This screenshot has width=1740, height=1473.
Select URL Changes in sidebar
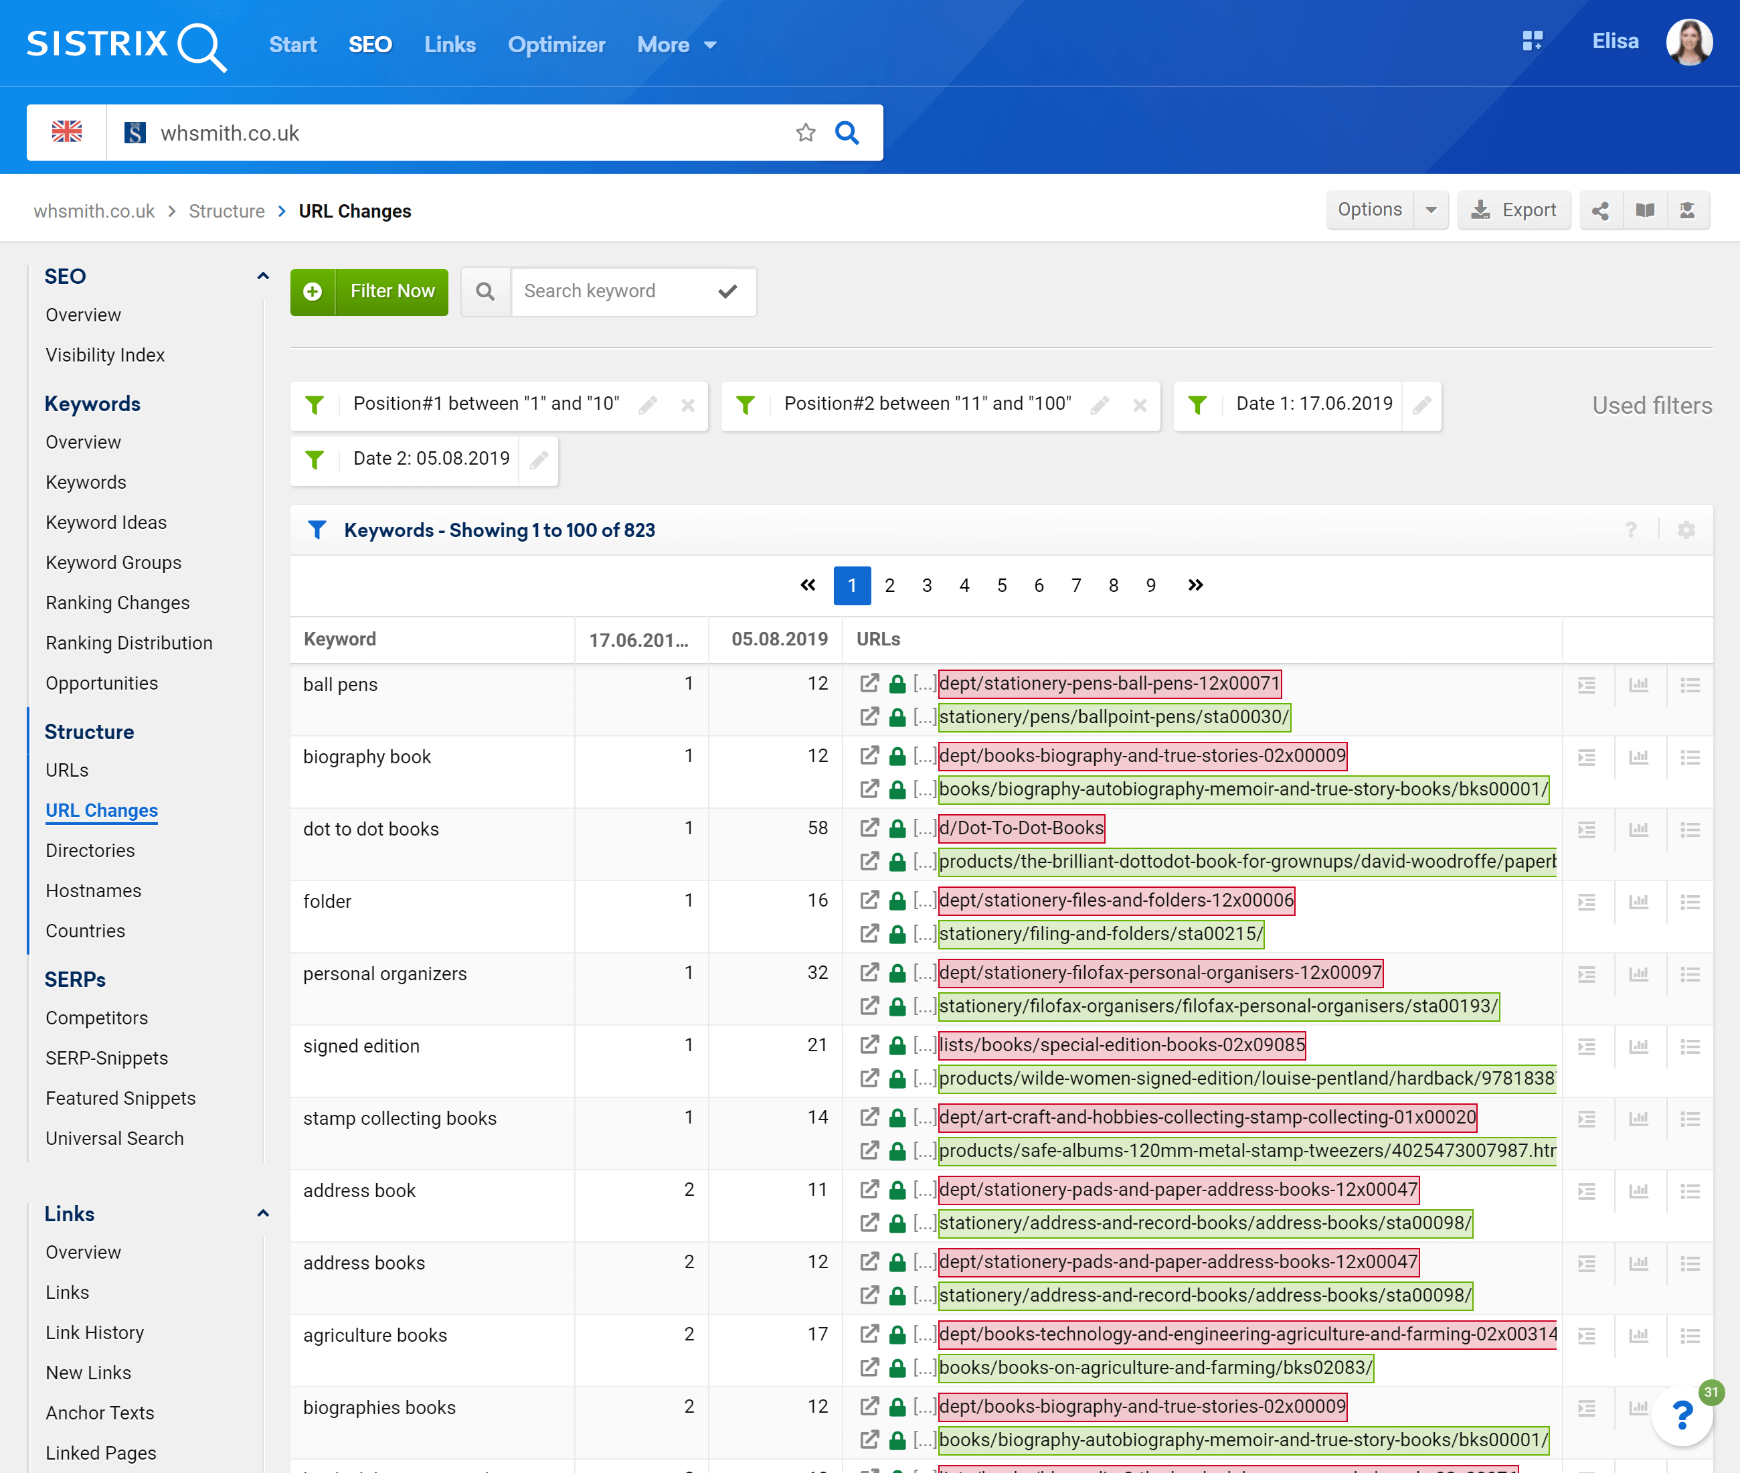click(x=102, y=811)
